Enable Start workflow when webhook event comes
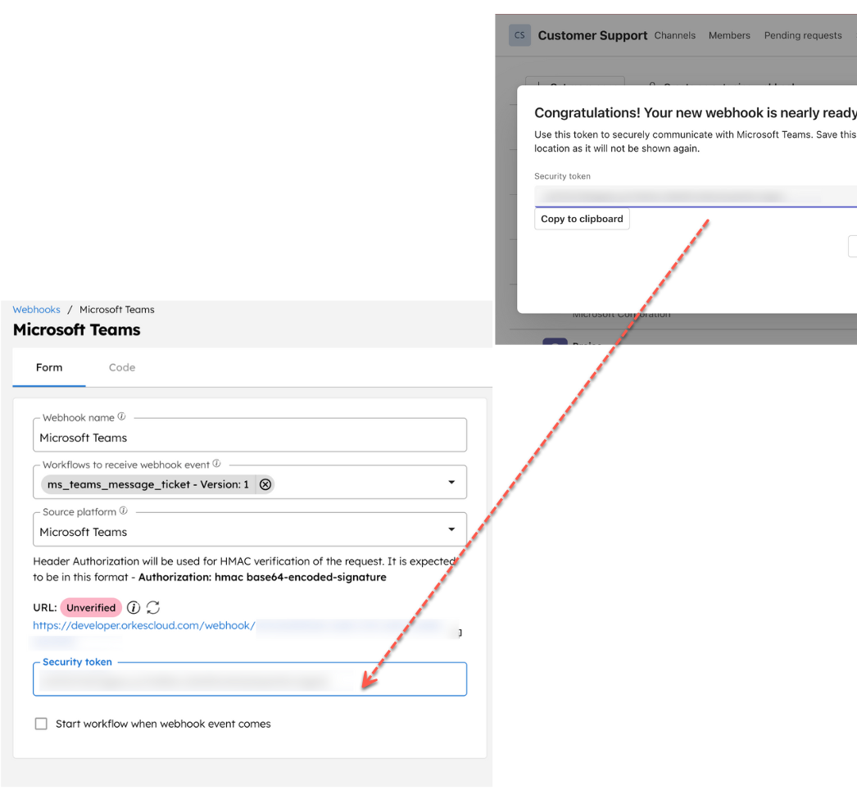 coord(41,724)
